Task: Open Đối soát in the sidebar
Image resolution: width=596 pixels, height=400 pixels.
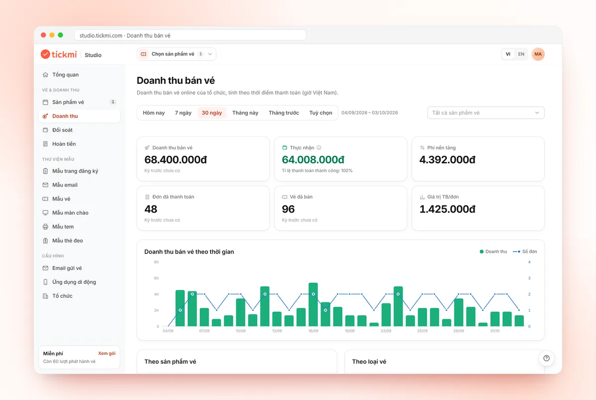Action: (x=79, y=130)
